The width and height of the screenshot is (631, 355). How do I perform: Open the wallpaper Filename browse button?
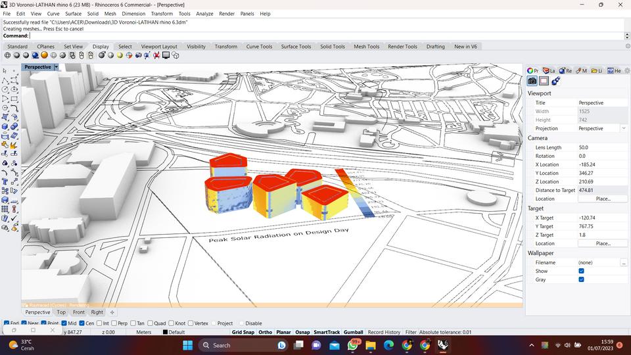(623, 262)
